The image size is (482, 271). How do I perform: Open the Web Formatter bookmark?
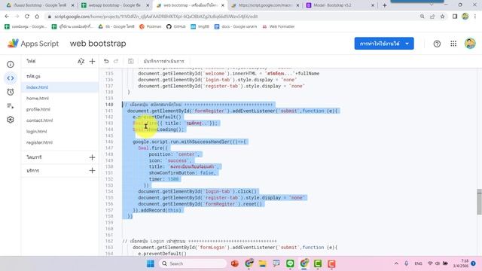pyautogui.click(x=278, y=27)
